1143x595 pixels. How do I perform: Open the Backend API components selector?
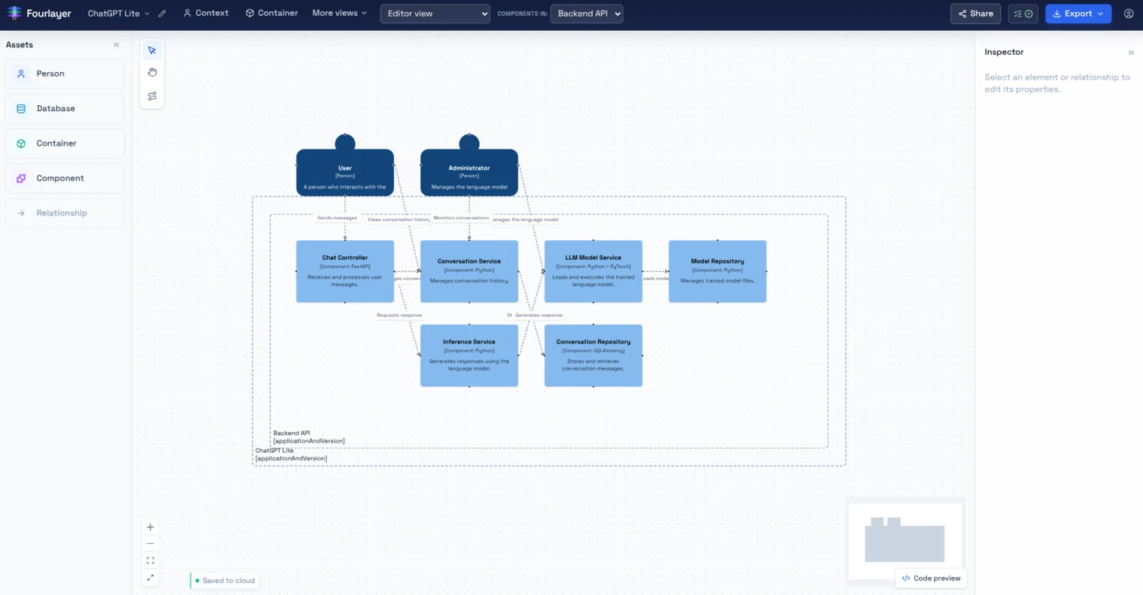pos(587,14)
